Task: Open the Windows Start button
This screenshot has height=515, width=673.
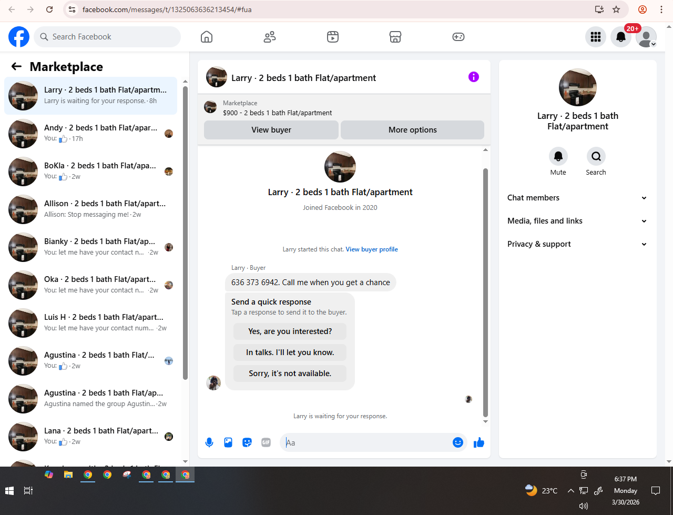Action: coord(9,491)
